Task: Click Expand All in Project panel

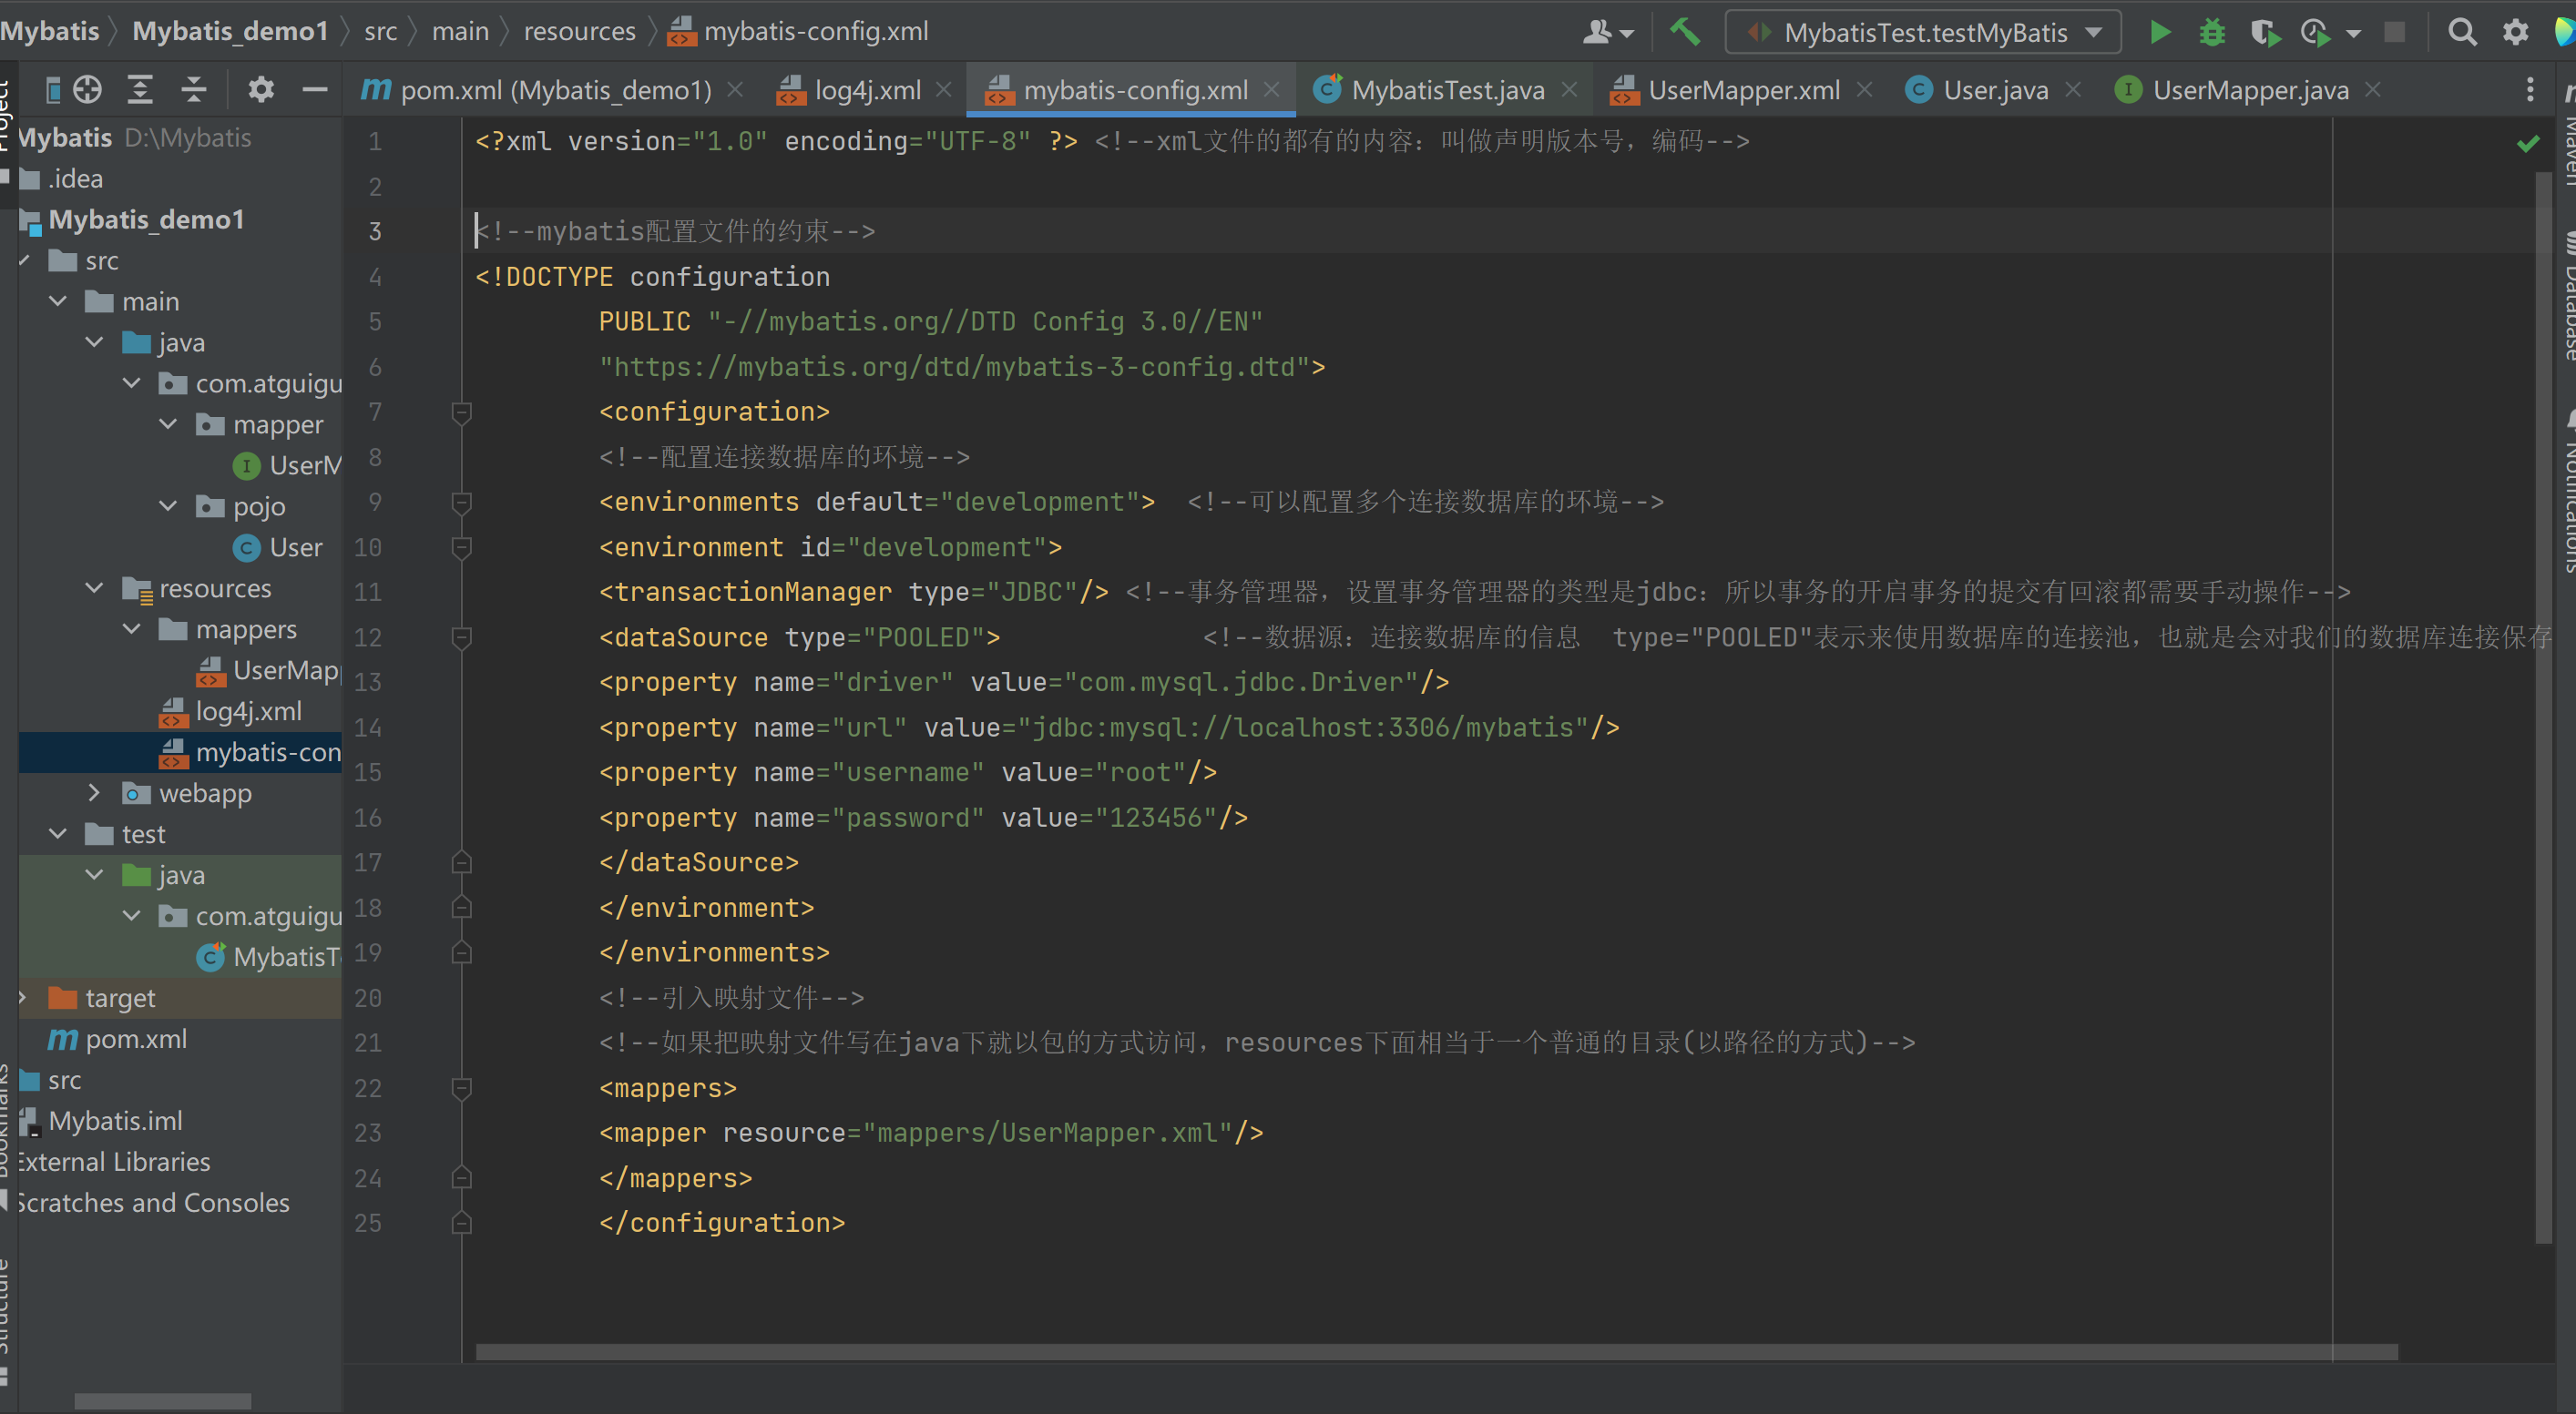Action: 140,90
